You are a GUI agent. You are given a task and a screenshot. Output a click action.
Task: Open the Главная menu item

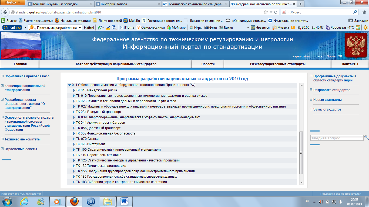click(x=20, y=64)
